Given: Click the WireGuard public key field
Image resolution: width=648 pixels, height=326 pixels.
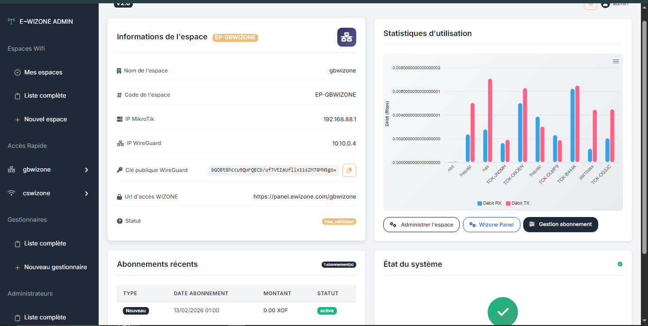Looking at the screenshot, I should point(274,170).
